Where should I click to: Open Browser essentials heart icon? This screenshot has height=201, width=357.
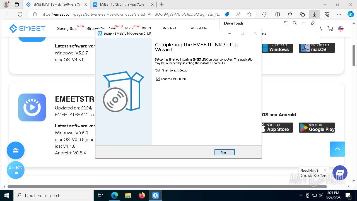tap(327, 14)
